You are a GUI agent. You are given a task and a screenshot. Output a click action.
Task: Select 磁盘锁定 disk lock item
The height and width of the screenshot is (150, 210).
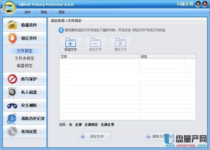(25, 66)
